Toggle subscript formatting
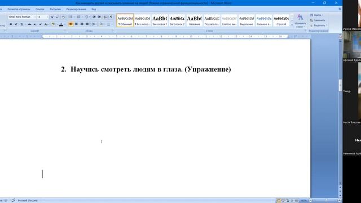 [35, 24]
